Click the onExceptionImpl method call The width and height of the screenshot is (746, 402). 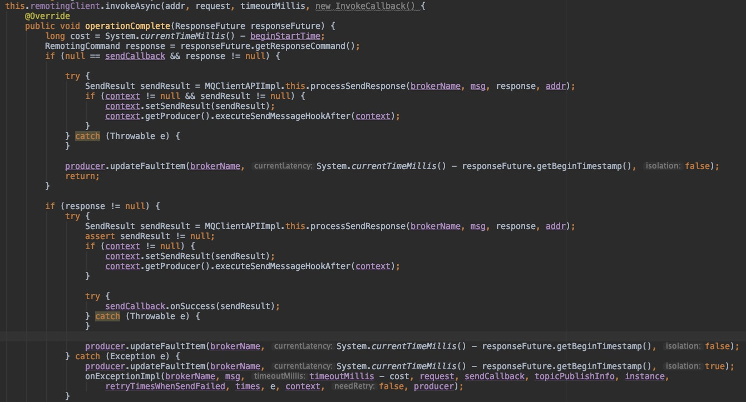(122, 376)
